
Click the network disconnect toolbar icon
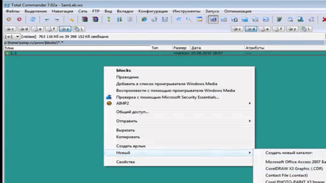[x=311, y=19]
